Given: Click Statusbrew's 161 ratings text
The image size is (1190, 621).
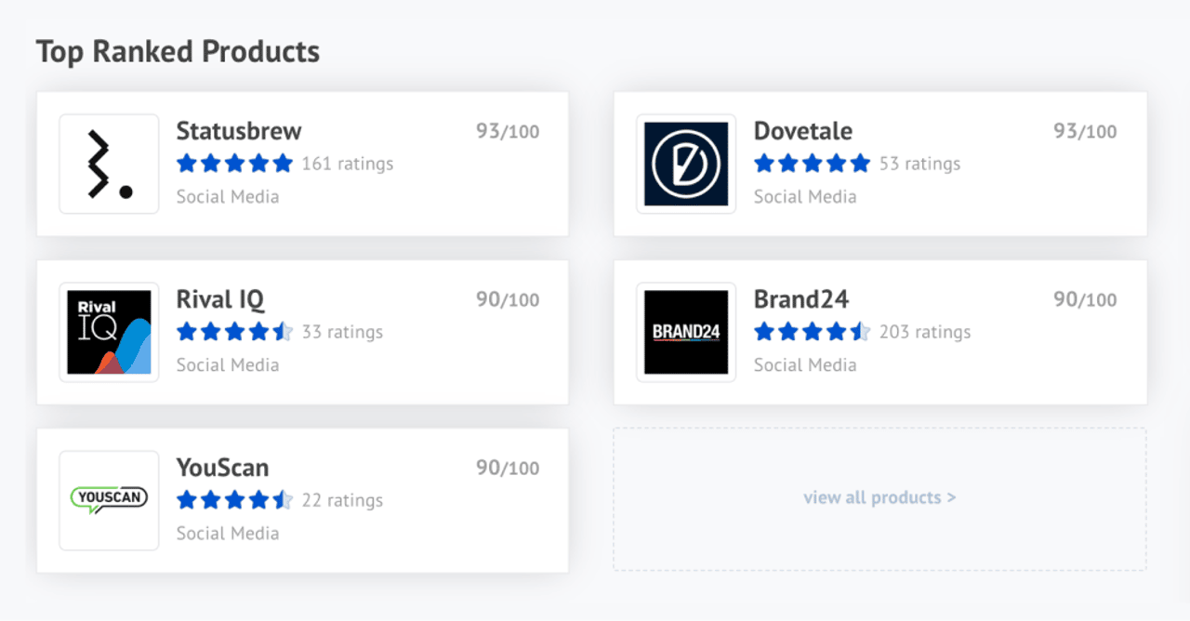Looking at the screenshot, I should [x=348, y=164].
